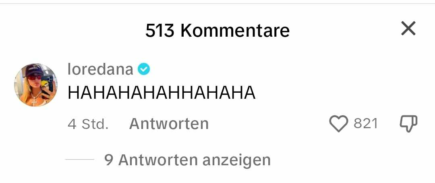The image size is (435, 183).
Task: Dismiss the Kommentare sheet
Action: (408, 28)
